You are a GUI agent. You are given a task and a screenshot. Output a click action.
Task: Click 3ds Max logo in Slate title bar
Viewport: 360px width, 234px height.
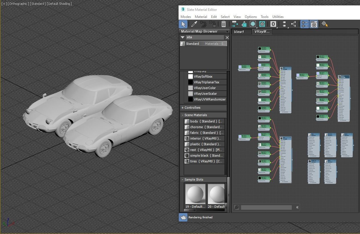point(183,9)
